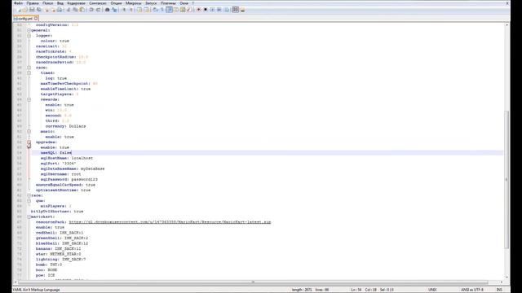Click the horizontal scrollbar at bottom
The image size is (522, 293).
point(253,282)
